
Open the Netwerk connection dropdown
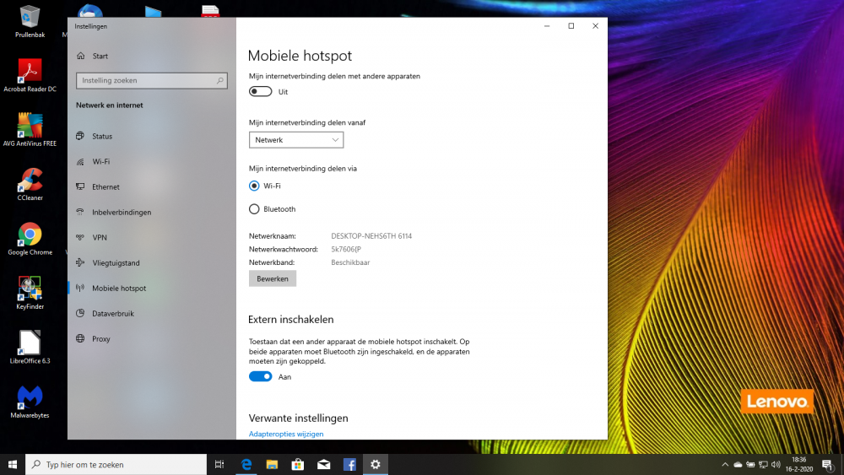click(296, 140)
